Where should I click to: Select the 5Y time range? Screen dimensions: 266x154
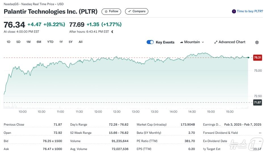[71, 42]
